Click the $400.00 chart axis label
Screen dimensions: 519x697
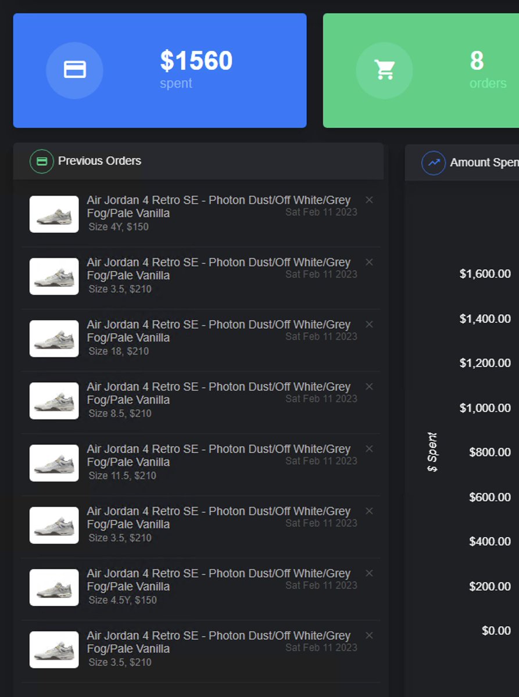pyautogui.click(x=490, y=541)
